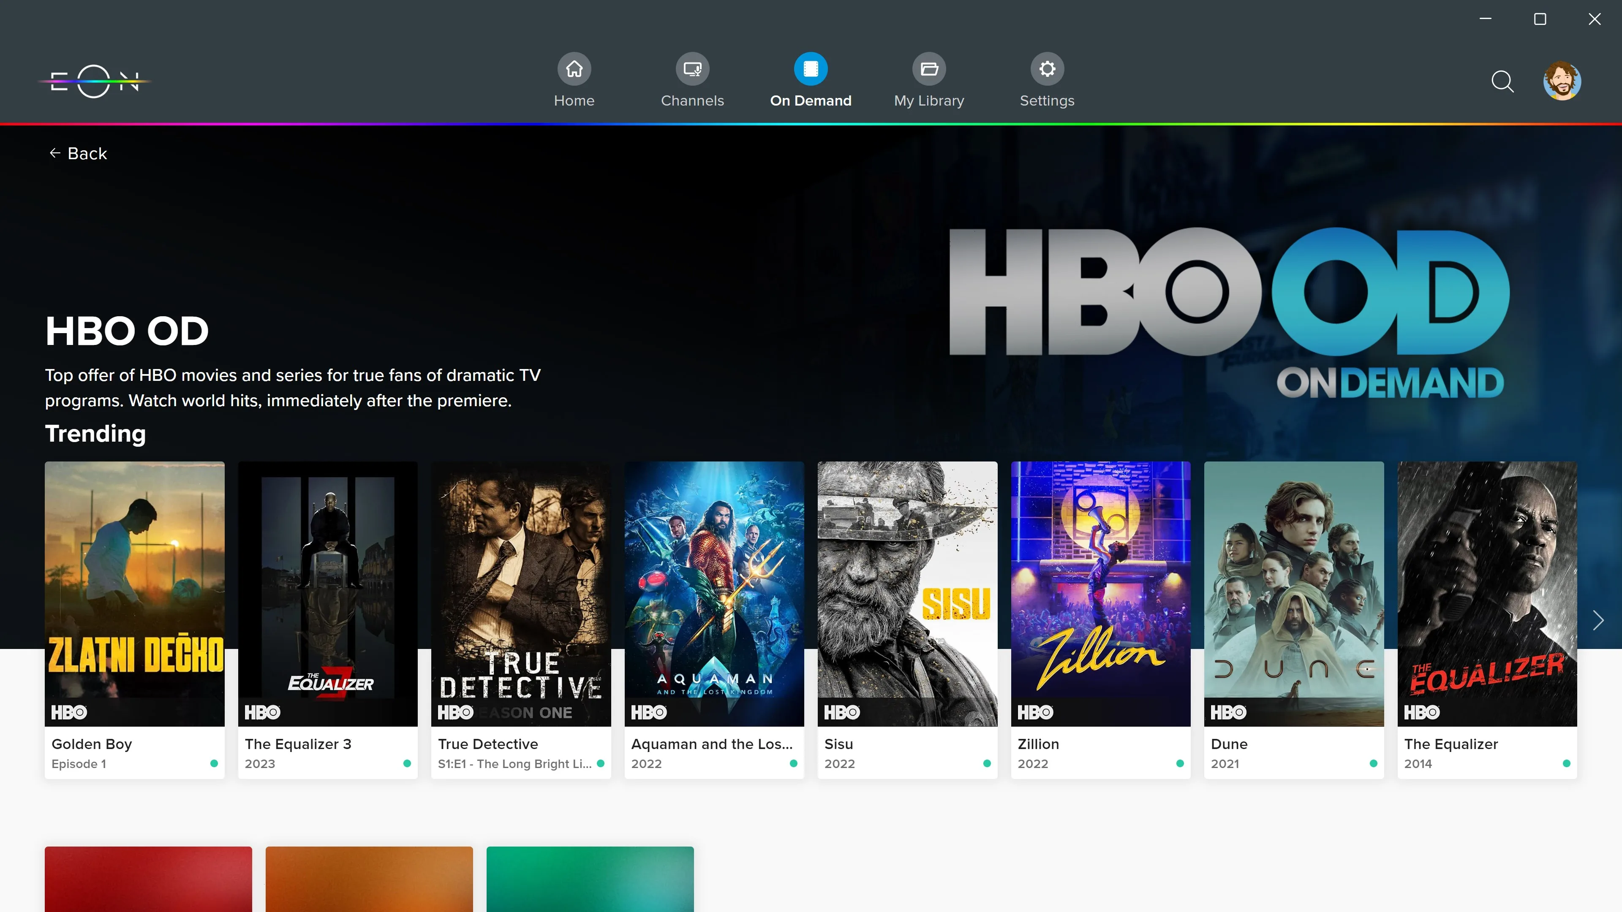This screenshot has height=912, width=1622.
Task: Click 'S1:E1 - The Long Bright Li...' subtitle
Action: pyautogui.click(x=514, y=763)
